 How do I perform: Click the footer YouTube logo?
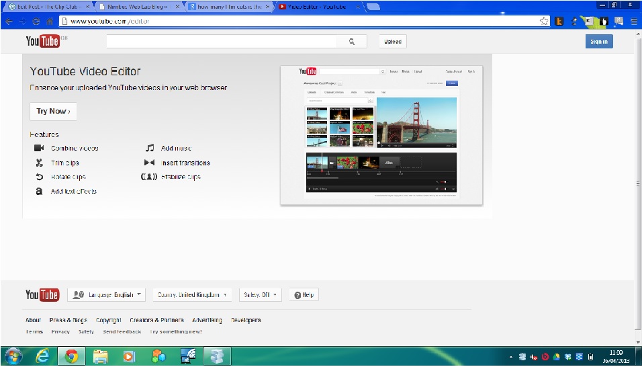[42, 295]
